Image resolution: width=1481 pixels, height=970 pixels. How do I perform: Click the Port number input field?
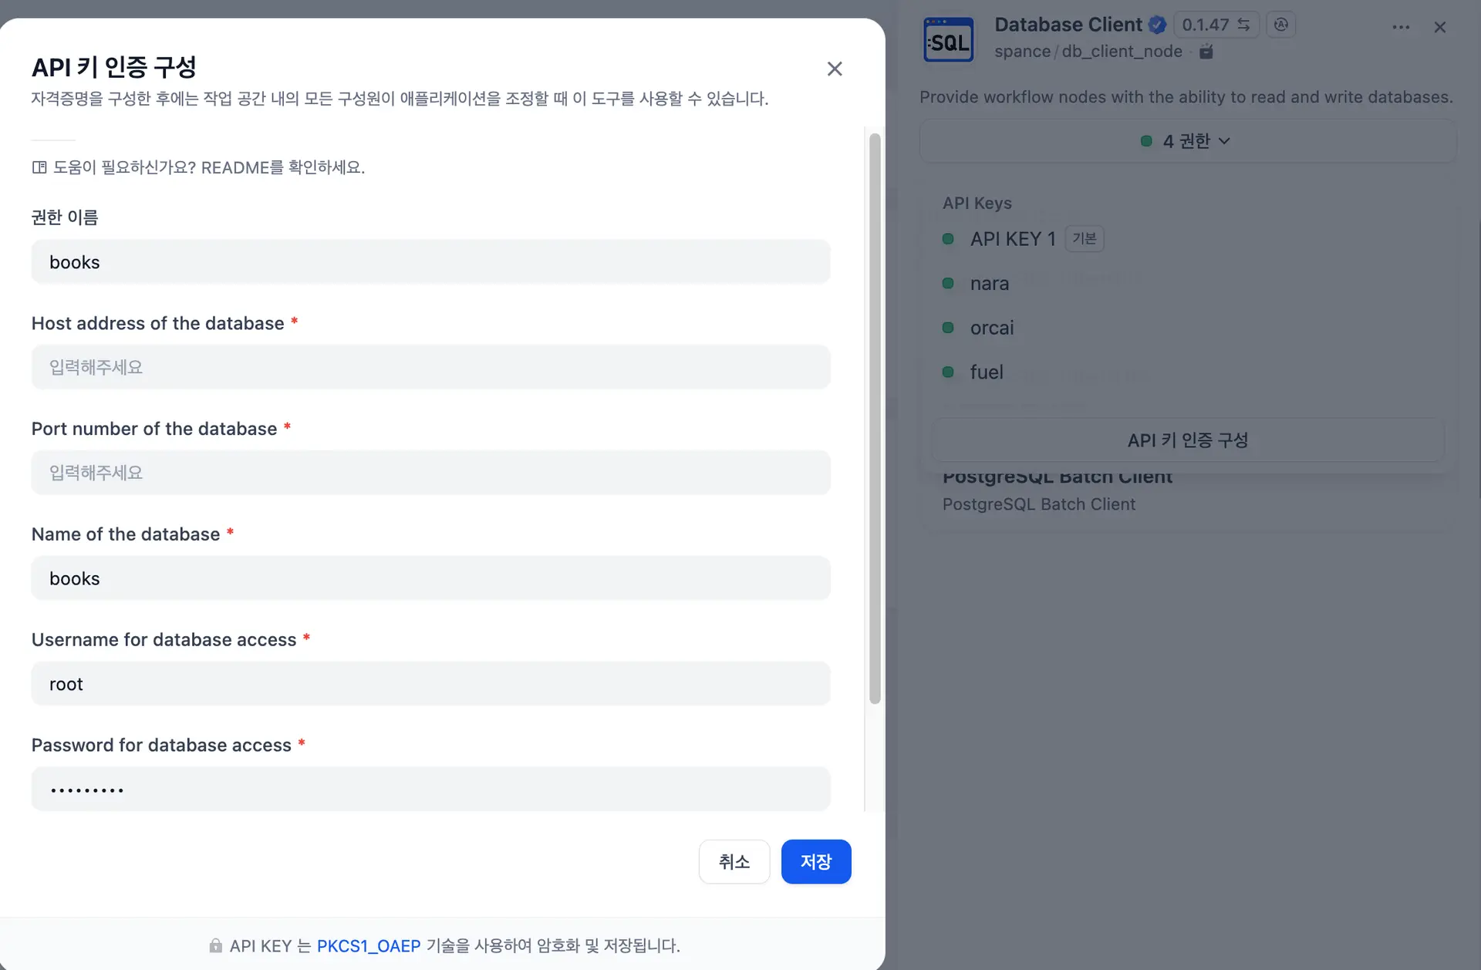click(x=430, y=473)
